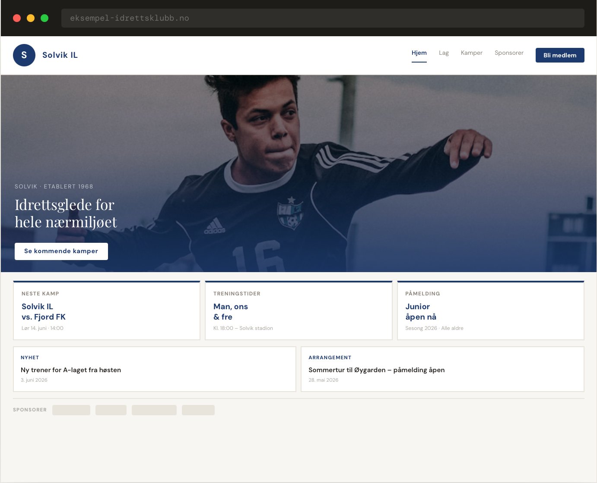Click the first sponsor placeholder logo
Viewport: 597px width, 483px height.
pyautogui.click(x=71, y=410)
